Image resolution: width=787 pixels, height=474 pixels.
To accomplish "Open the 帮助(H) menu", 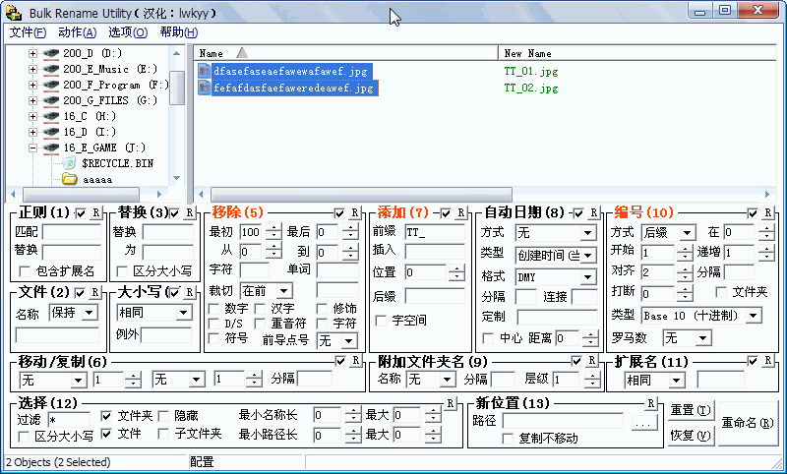I will pyautogui.click(x=179, y=32).
